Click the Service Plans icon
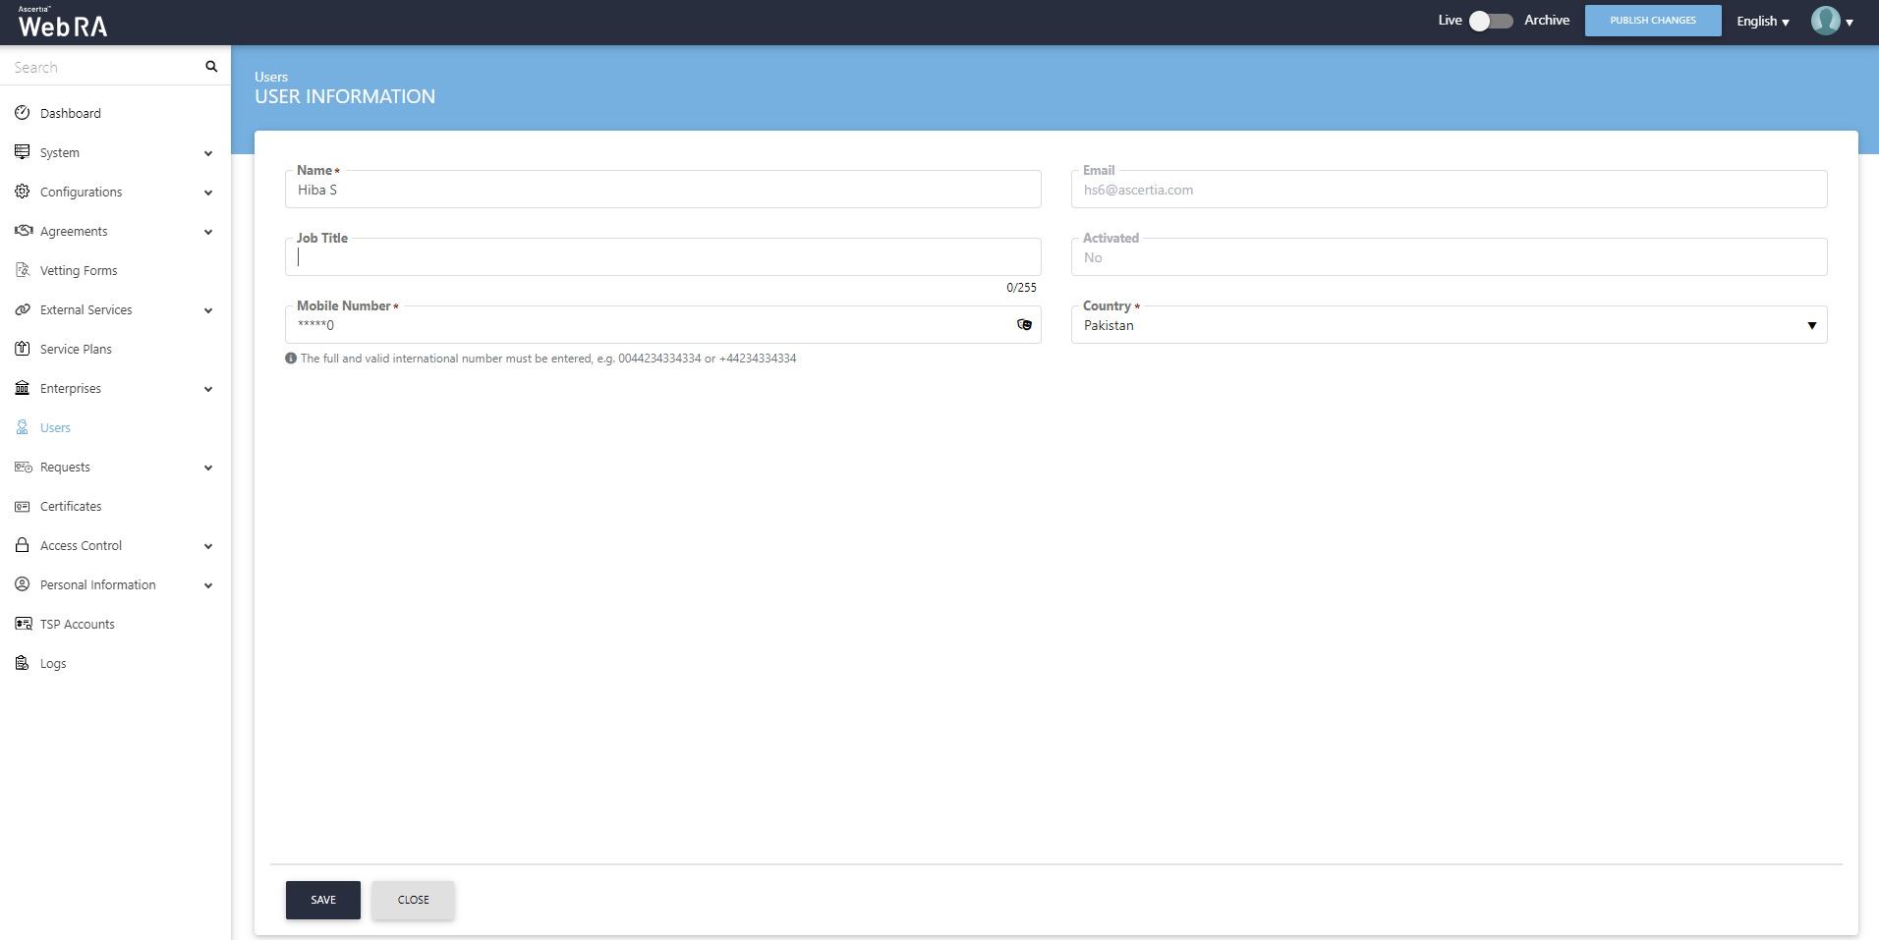 tap(22, 349)
